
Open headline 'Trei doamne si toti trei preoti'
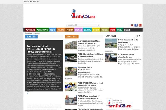point(41,49)
